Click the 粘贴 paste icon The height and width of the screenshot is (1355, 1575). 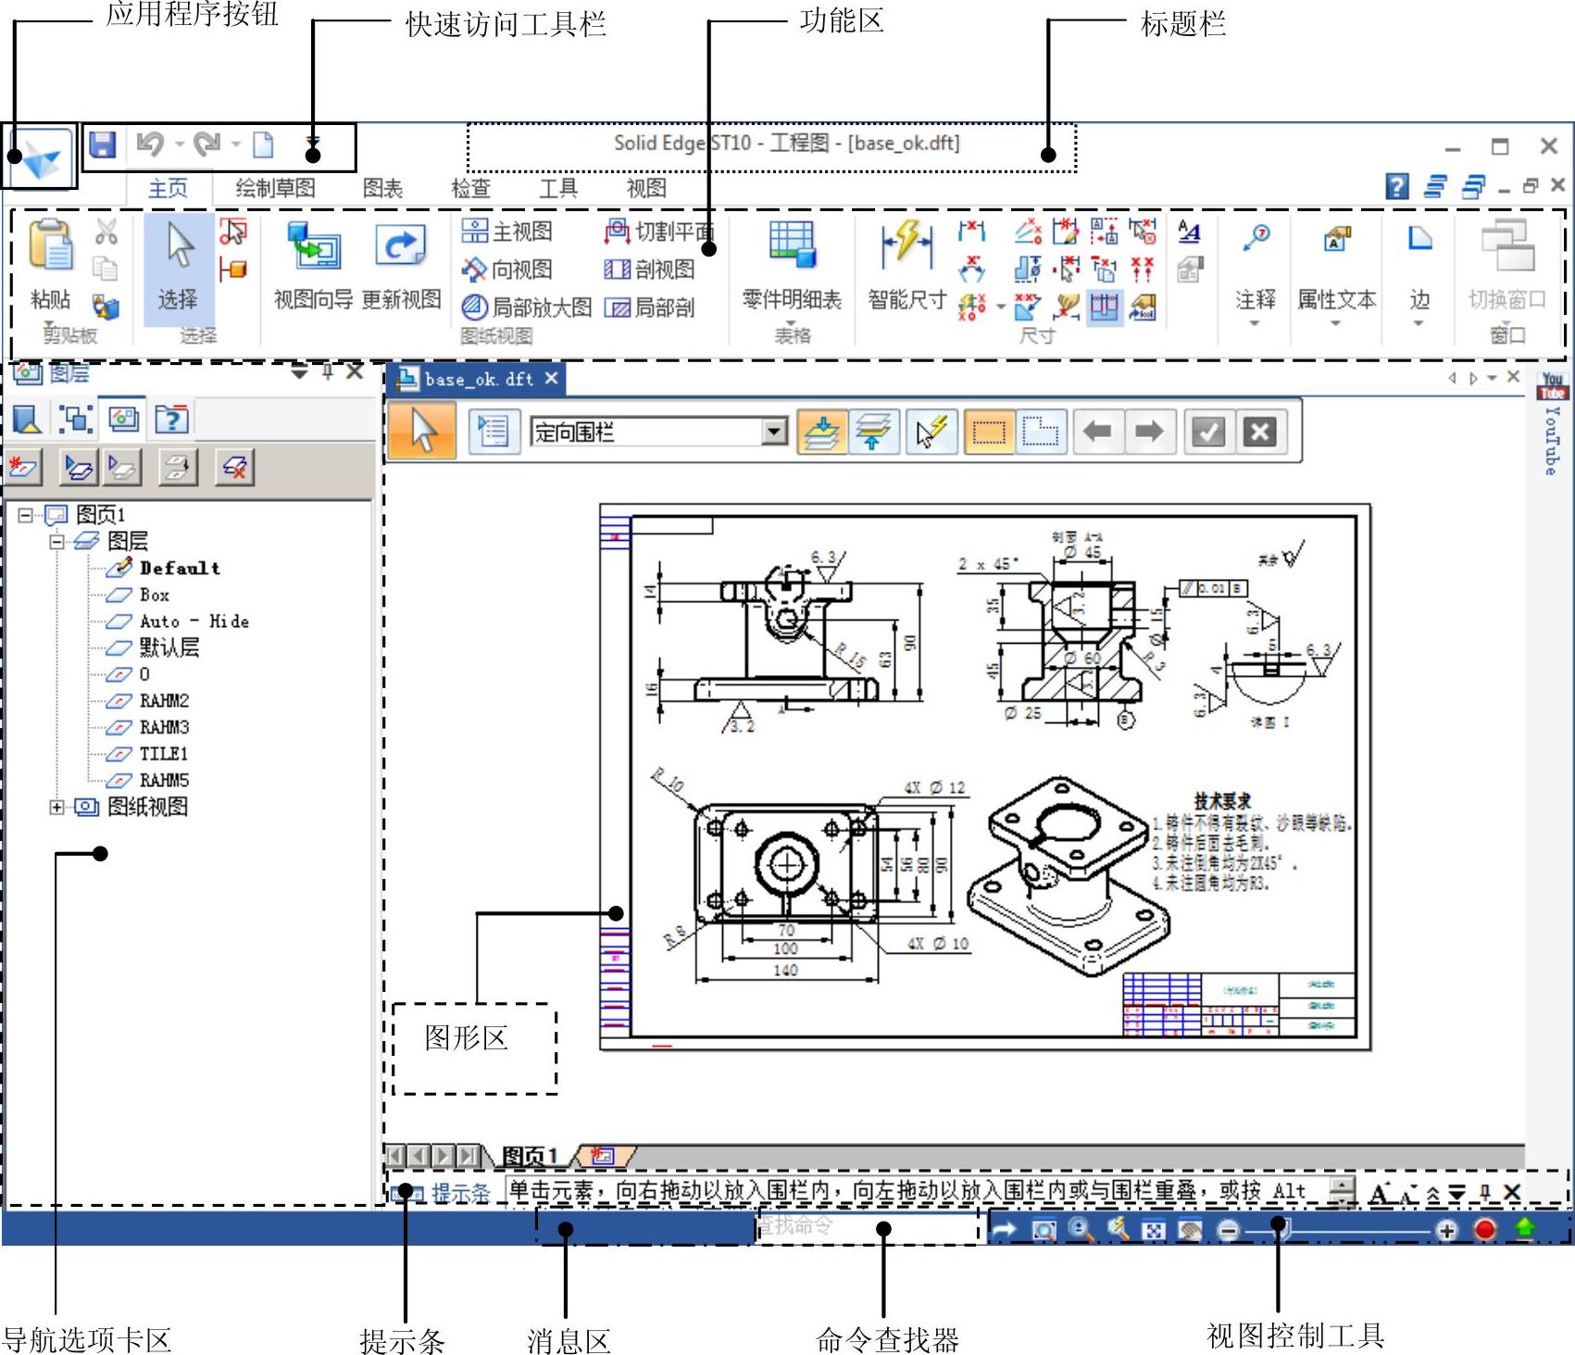[x=51, y=245]
